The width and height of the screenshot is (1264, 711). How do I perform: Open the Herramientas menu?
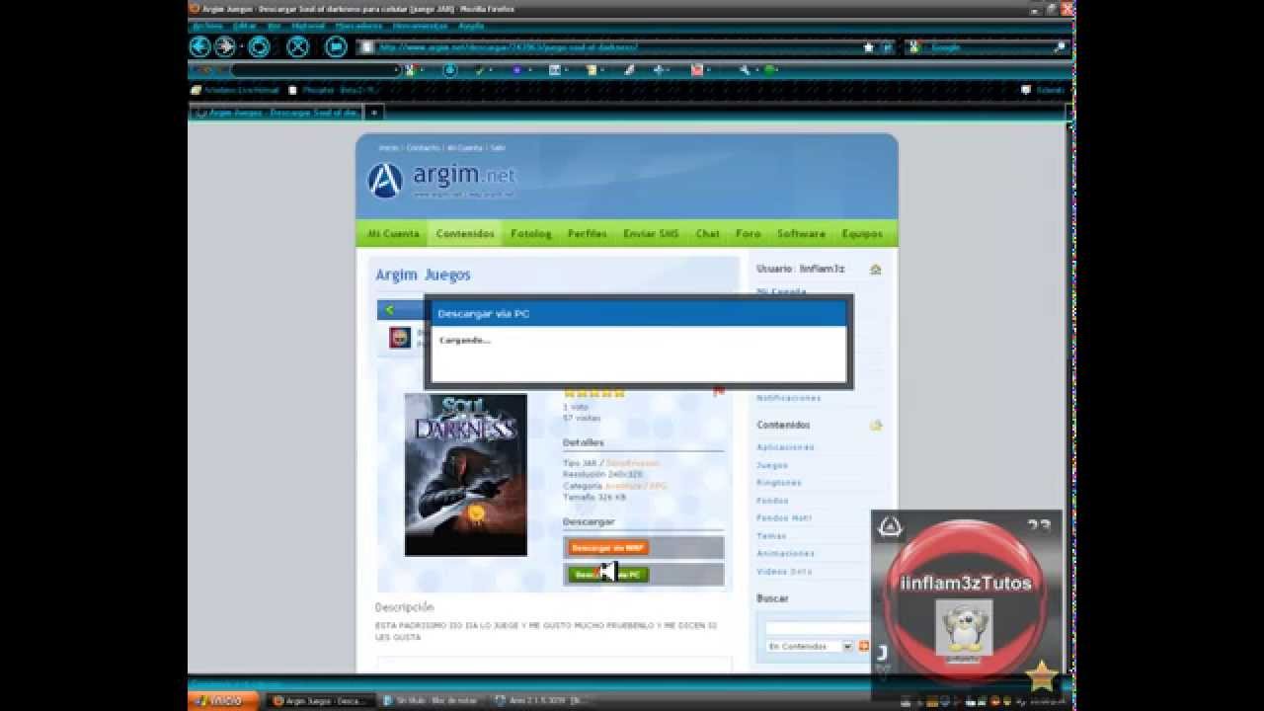coord(420,26)
